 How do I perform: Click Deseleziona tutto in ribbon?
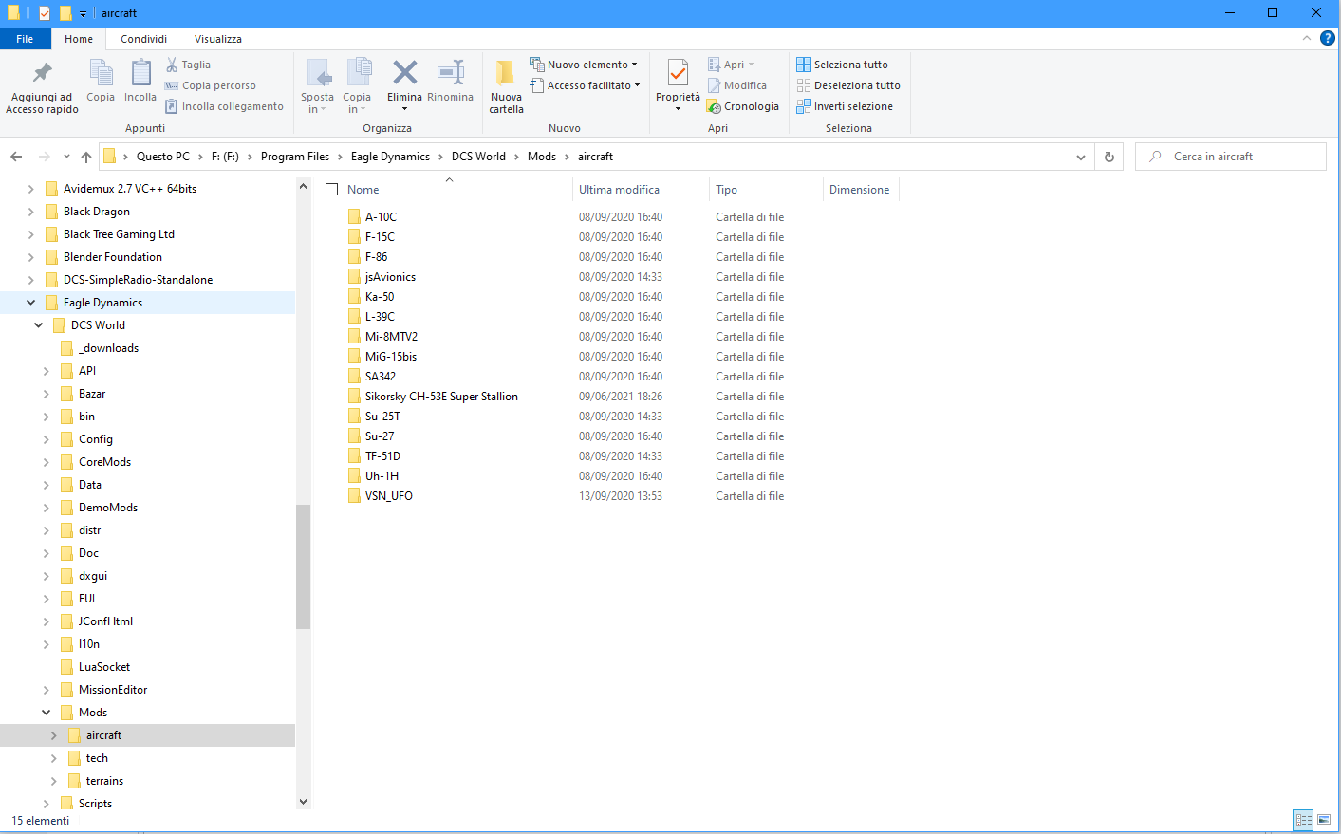(848, 85)
